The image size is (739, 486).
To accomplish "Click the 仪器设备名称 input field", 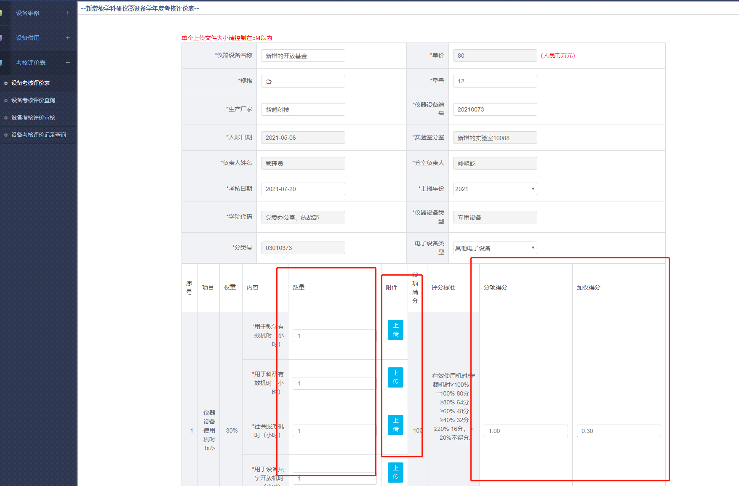I will tap(303, 56).
